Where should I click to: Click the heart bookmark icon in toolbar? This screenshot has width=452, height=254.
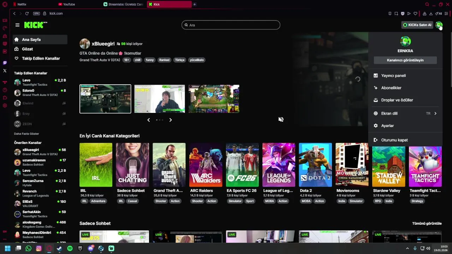(415, 13)
